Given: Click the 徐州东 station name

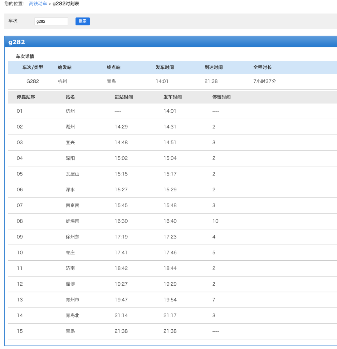Looking at the screenshot, I should [72, 237].
